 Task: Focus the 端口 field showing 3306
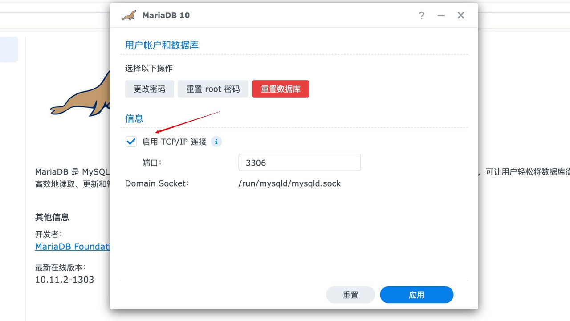point(299,163)
